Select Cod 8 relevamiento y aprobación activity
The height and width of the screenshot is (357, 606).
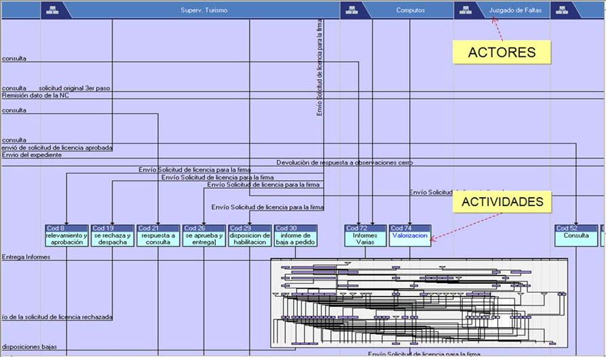[x=67, y=236]
